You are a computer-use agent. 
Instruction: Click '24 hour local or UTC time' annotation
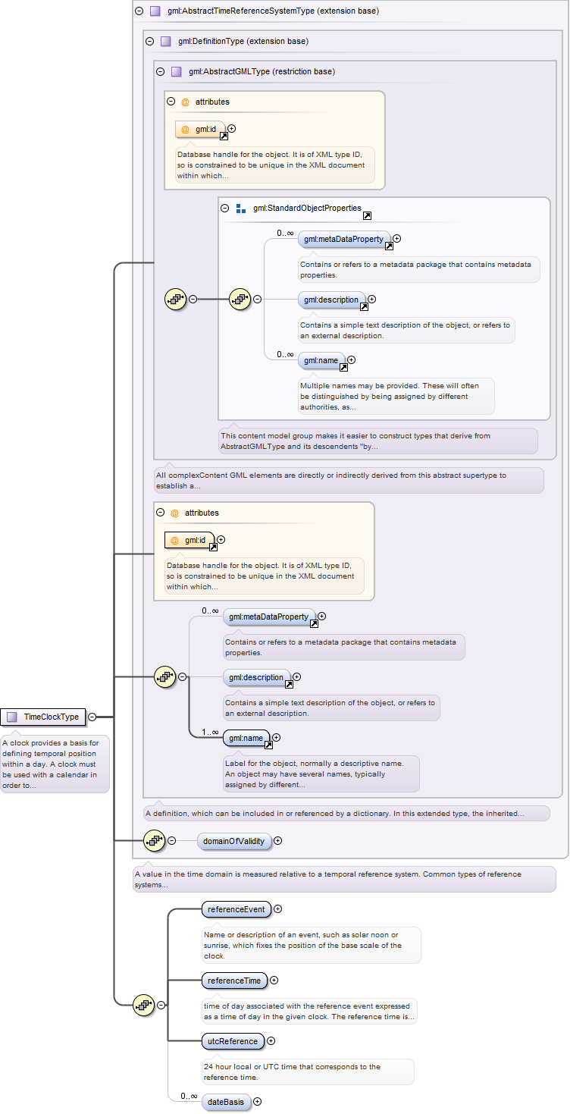click(308, 1072)
